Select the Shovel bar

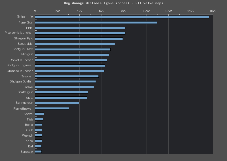click(39, 114)
